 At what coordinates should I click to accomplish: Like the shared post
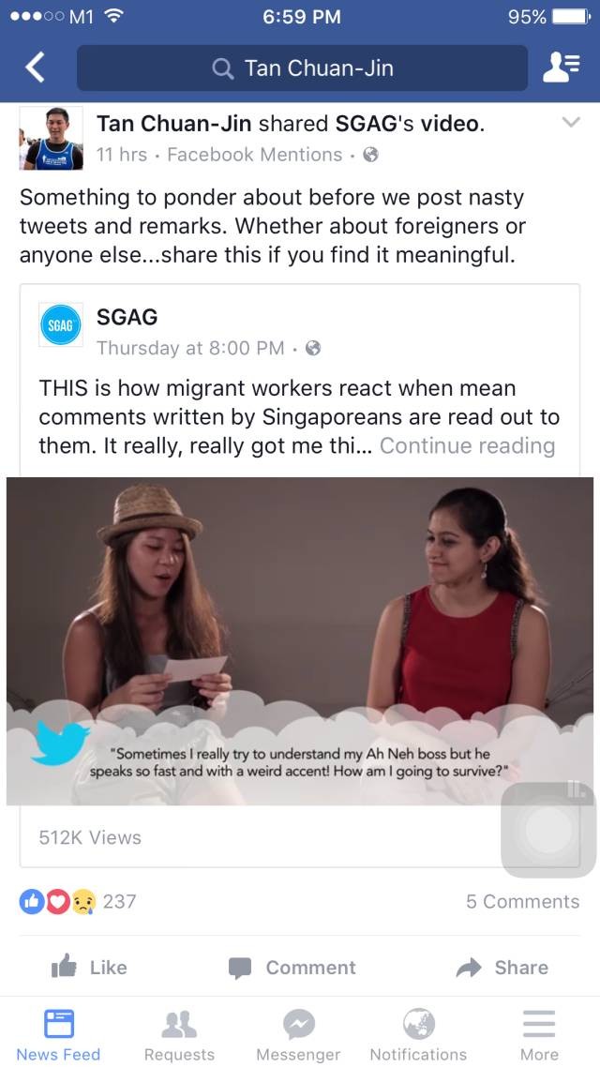89,967
